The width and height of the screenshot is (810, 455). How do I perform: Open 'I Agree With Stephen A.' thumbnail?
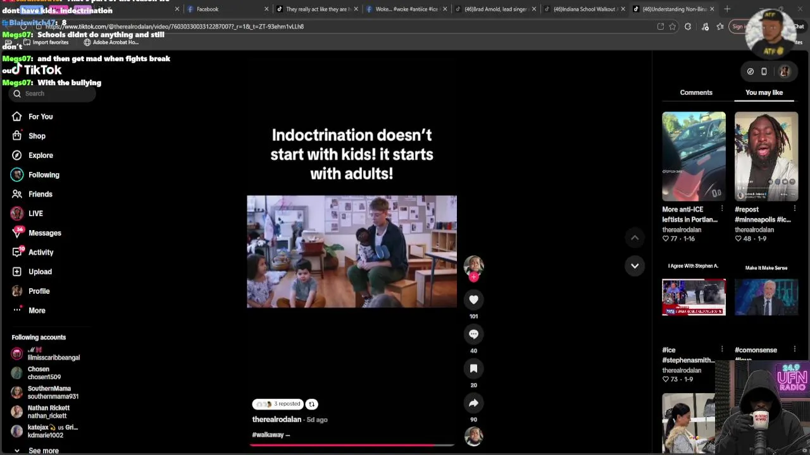(x=694, y=297)
